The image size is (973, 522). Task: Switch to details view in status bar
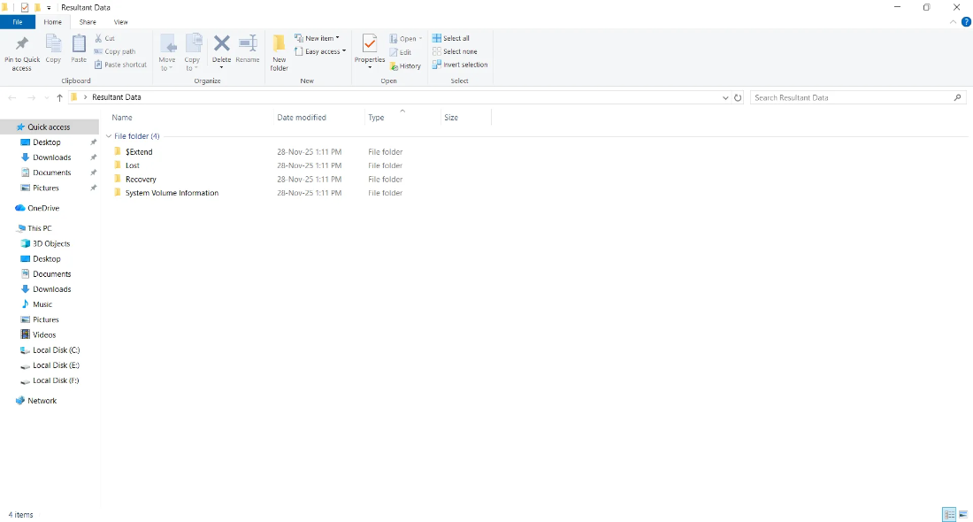[949, 514]
